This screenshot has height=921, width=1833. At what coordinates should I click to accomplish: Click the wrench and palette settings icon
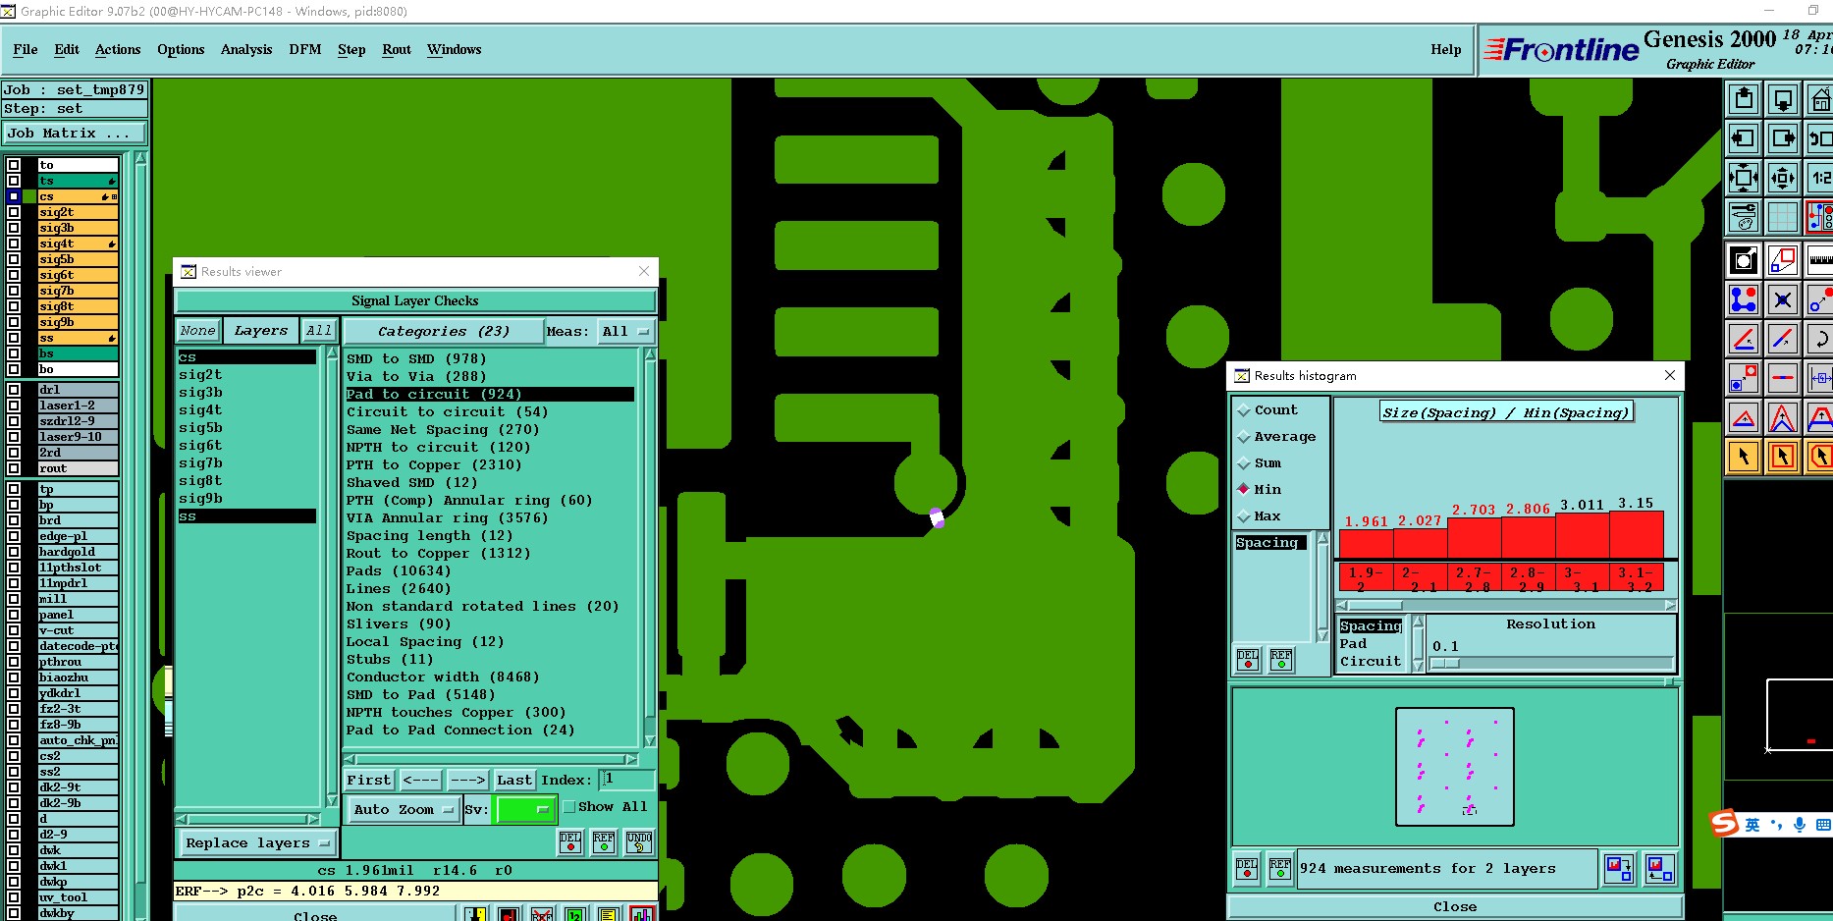[x=1744, y=217]
